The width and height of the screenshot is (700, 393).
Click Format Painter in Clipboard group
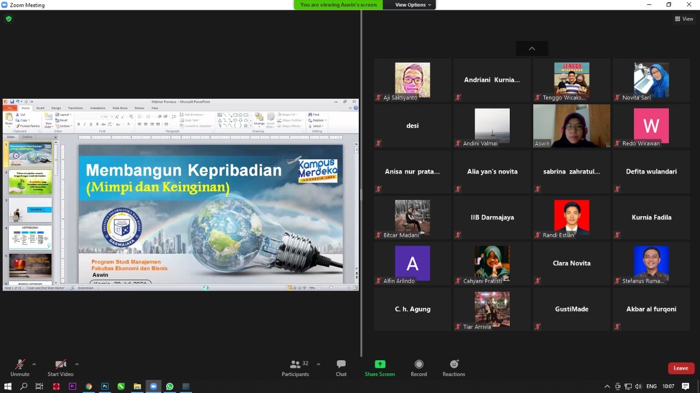(x=28, y=126)
